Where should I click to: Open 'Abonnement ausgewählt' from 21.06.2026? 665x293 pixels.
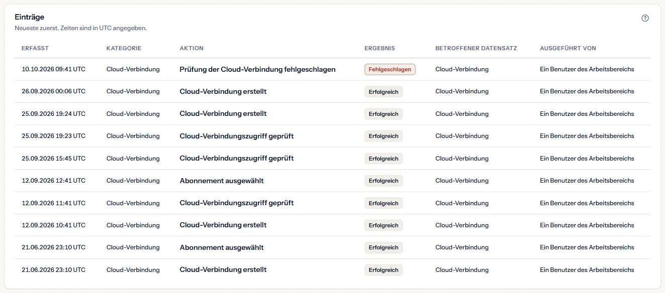pos(222,247)
